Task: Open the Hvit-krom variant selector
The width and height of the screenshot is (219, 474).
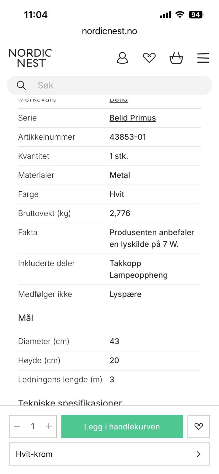Action: coord(103,454)
